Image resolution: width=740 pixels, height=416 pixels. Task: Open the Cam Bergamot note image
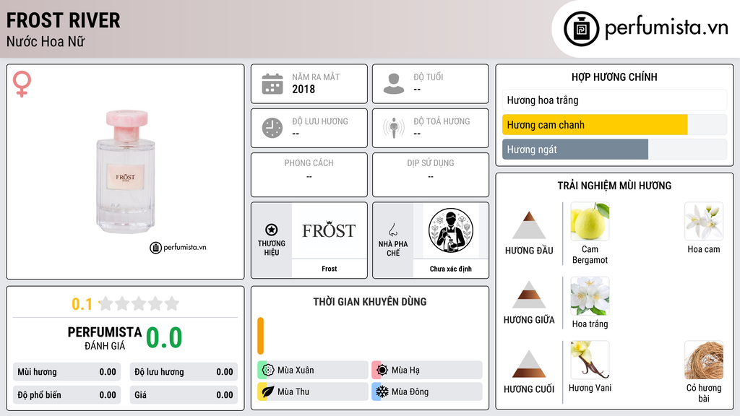click(590, 221)
